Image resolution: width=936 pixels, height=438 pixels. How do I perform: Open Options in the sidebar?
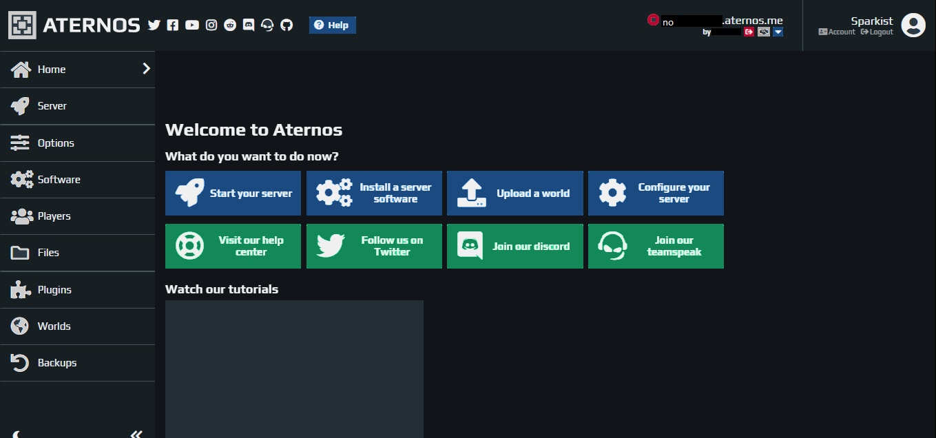(77, 143)
